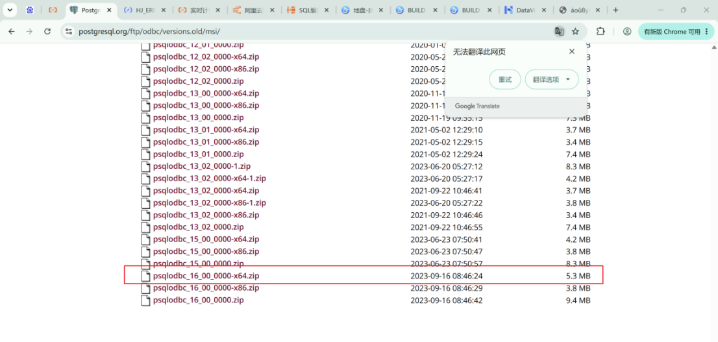The height and width of the screenshot is (342, 718).
Task: Click file icon beside psqlodbc_16_00_0000.zip
Action: [145, 301]
